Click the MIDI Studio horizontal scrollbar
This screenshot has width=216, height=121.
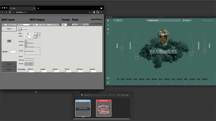click(x=101, y=119)
